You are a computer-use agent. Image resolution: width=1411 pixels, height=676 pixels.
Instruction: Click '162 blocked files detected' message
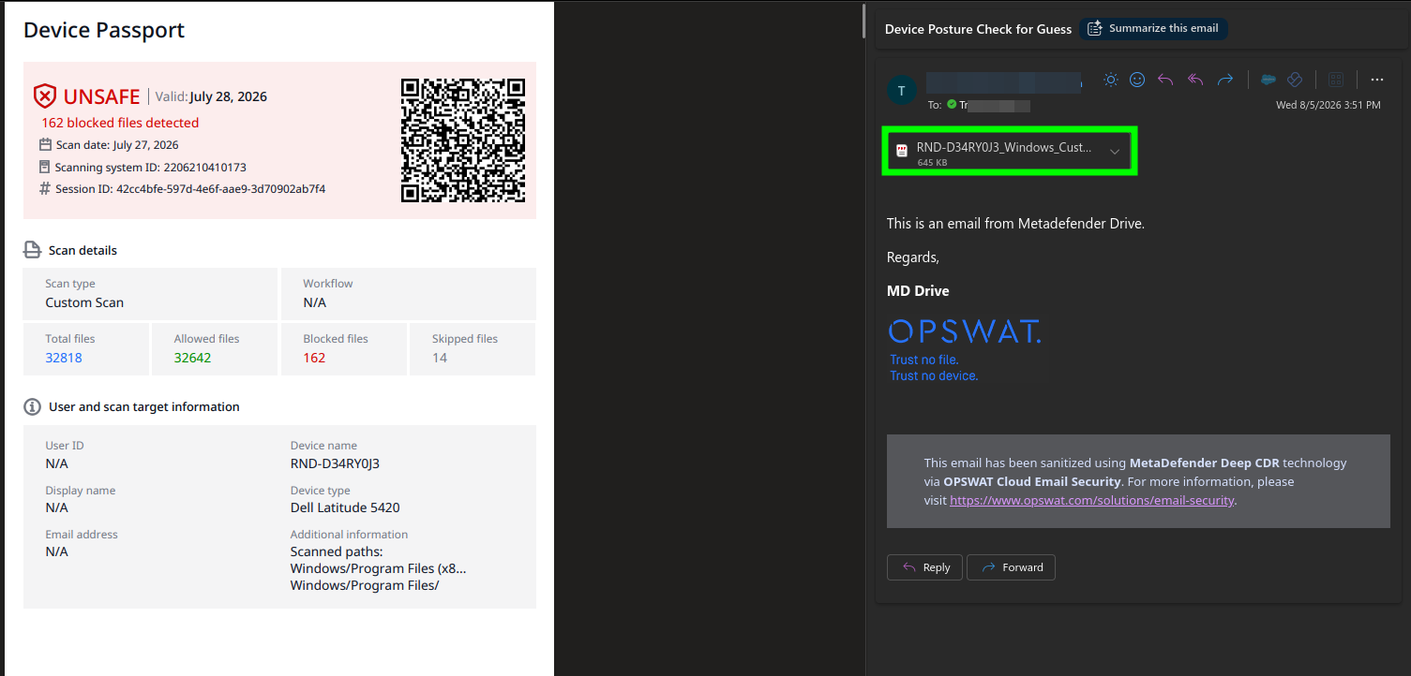(x=120, y=123)
